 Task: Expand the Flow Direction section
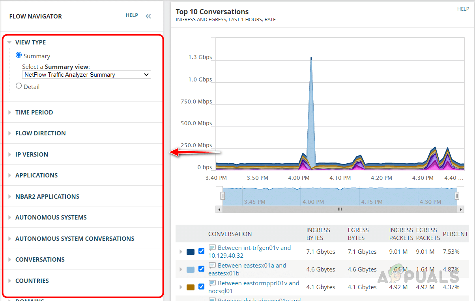pos(40,133)
